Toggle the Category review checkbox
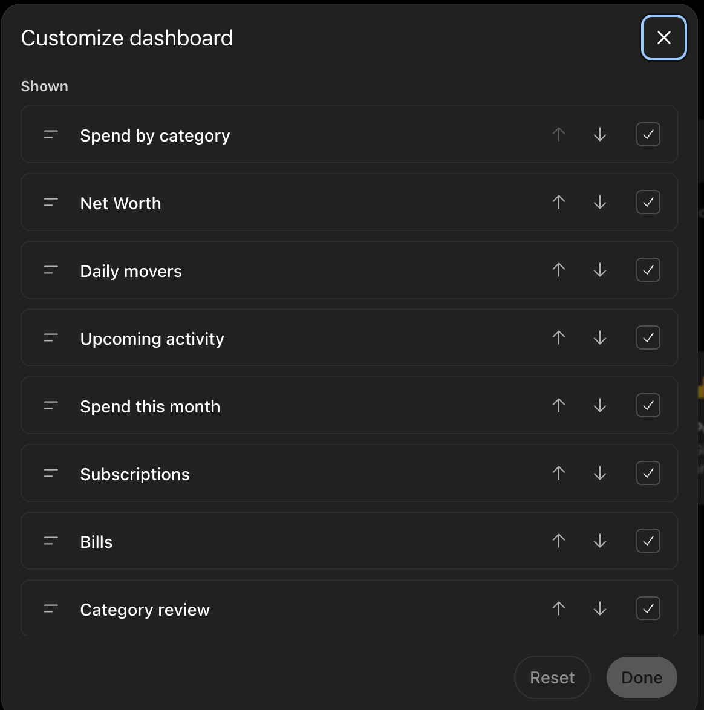Viewport: 704px width, 710px height. [x=648, y=608]
